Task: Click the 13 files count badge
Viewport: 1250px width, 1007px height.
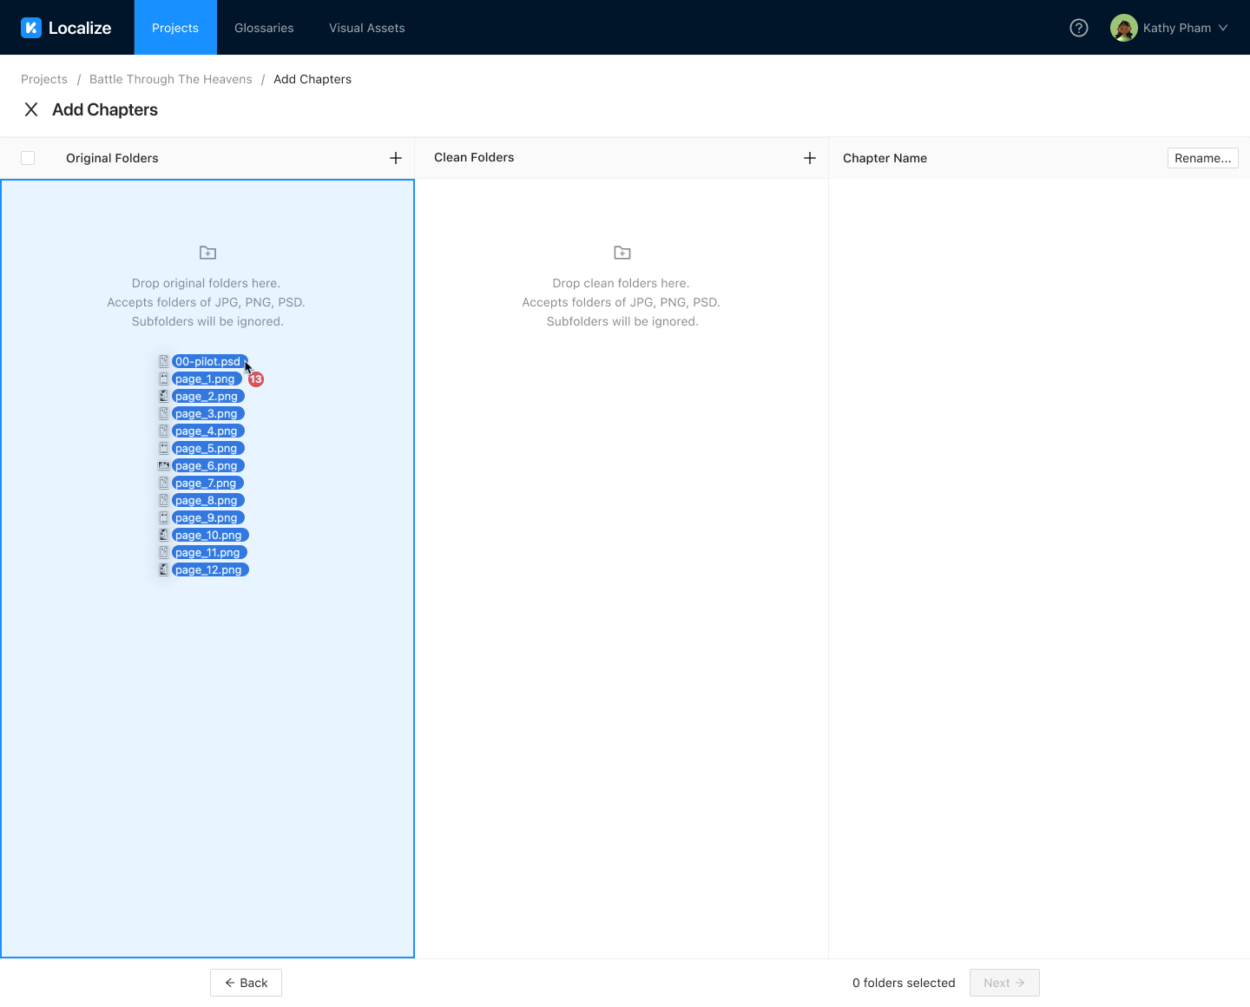Action: [x=256, y=379]
